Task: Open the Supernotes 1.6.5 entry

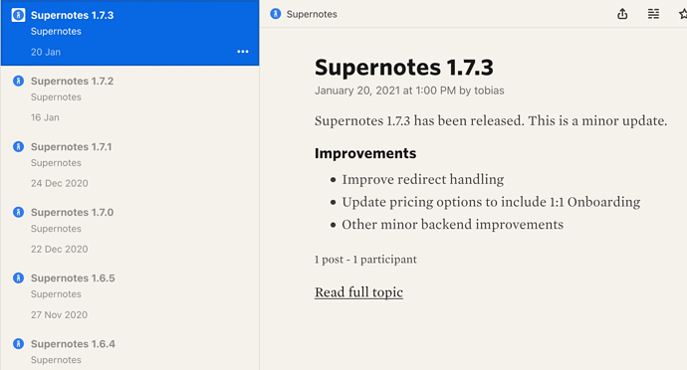Action: click(x=129, y=296)
